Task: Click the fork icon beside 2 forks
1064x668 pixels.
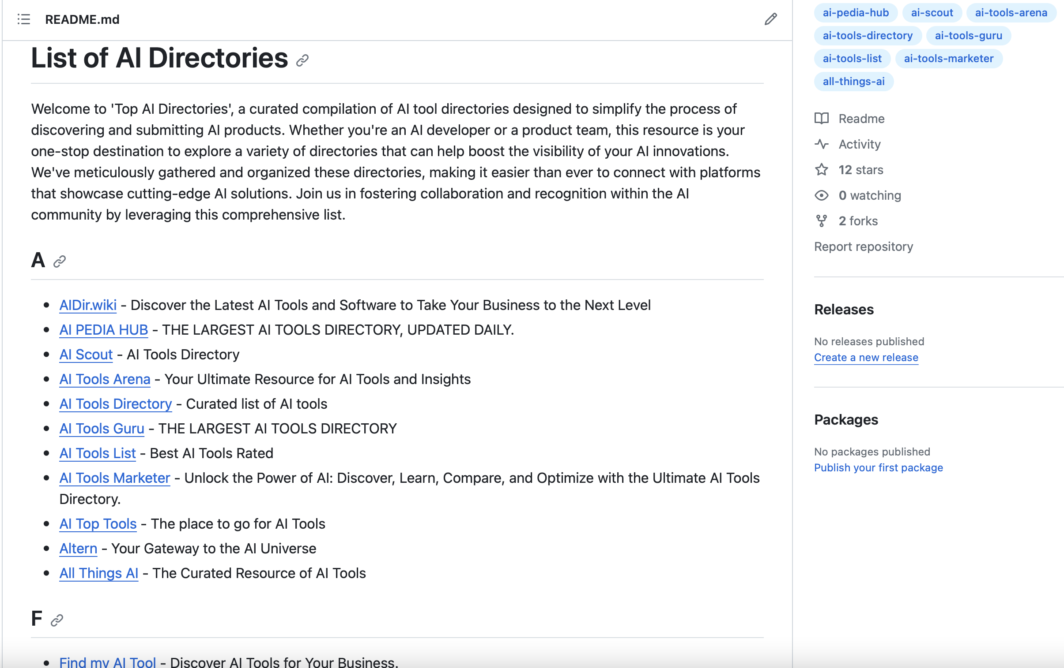Action: [x=822, y=220]
